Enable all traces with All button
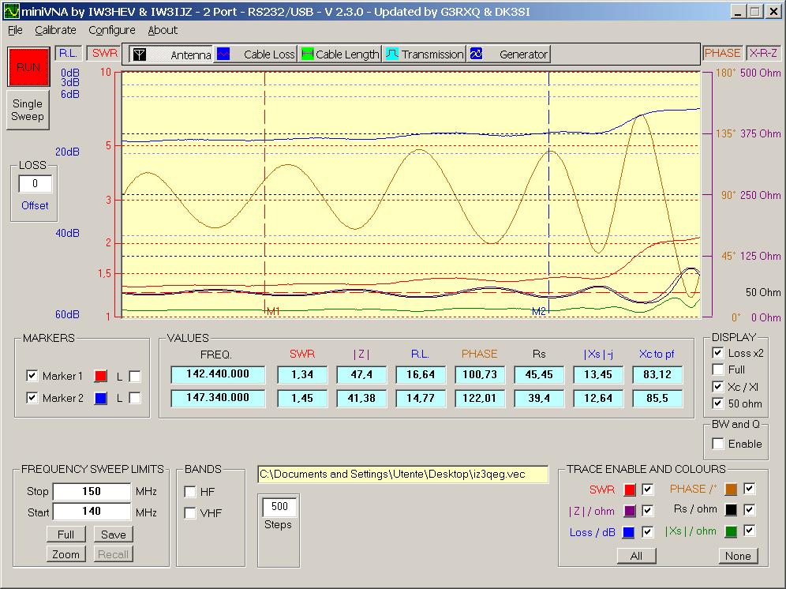 (x=636, y=556)
